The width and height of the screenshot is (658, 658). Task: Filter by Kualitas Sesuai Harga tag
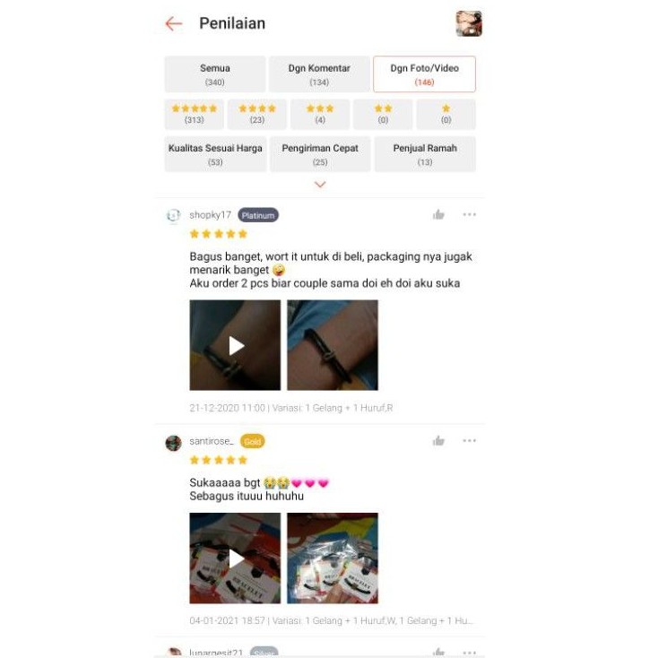coord(215,154)
